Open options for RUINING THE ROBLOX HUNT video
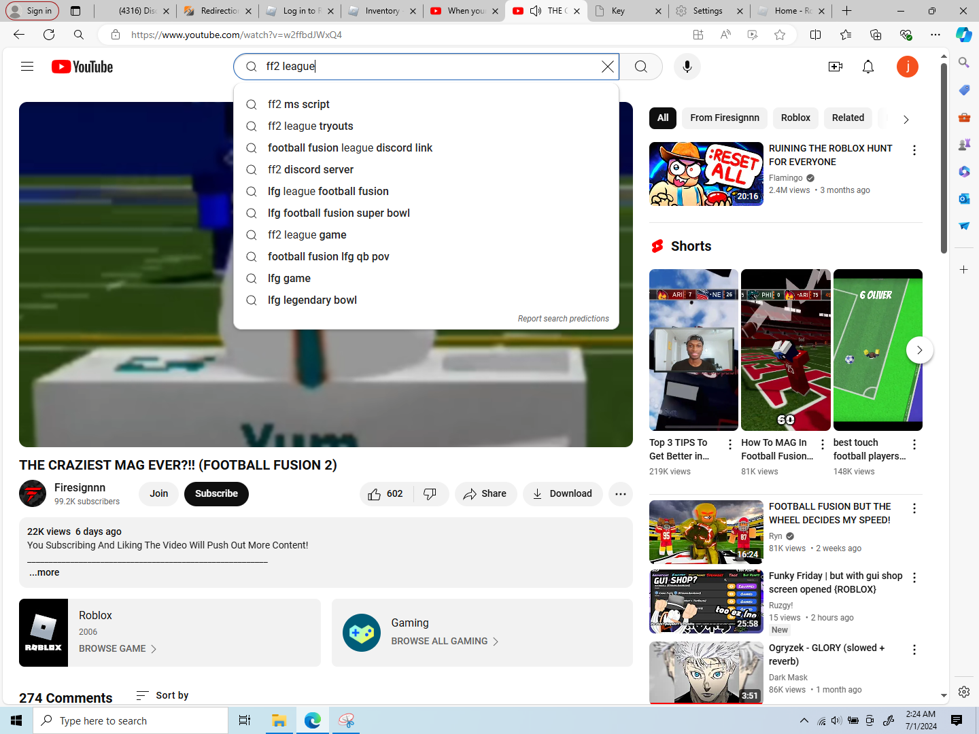979x734 pixels. pos(914,150)
